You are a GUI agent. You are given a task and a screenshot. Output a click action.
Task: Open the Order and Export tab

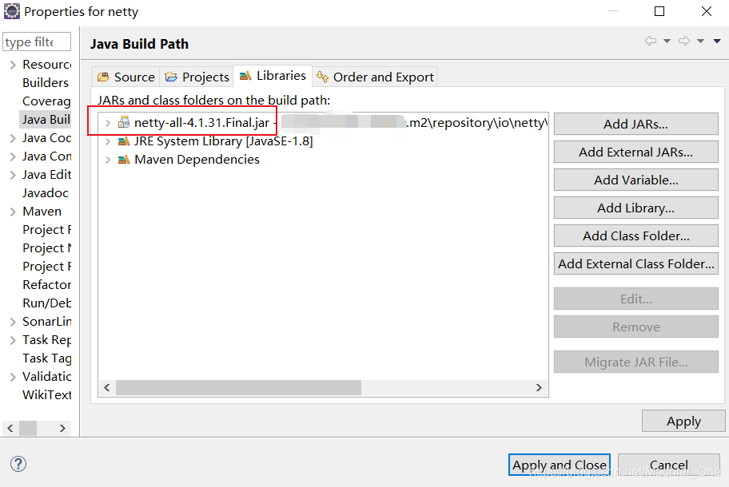(x=375, y=77)
